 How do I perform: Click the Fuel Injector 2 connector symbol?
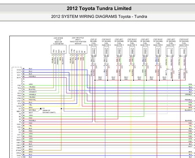click(x=106, y=51)
